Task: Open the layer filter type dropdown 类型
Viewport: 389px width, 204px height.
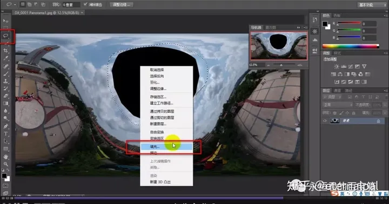Action: 332,97
